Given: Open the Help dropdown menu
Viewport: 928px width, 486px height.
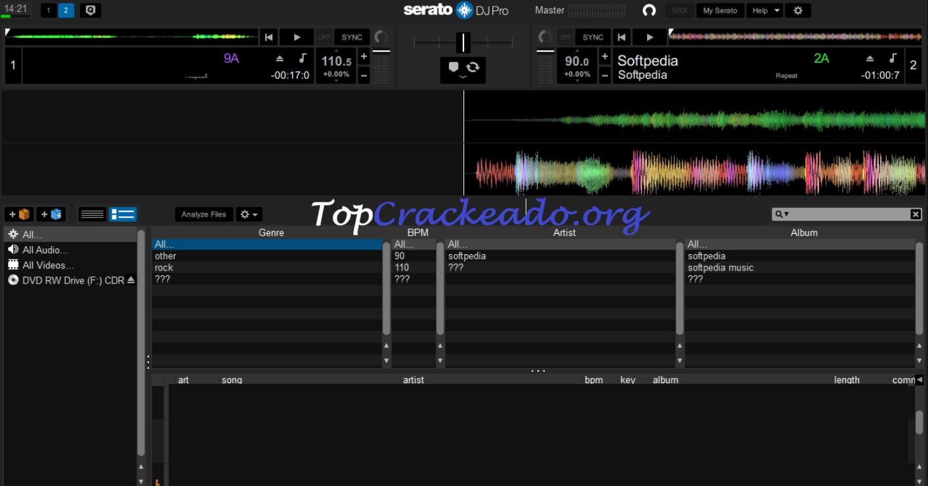Looking at the screenshot, I should point(764,10).
